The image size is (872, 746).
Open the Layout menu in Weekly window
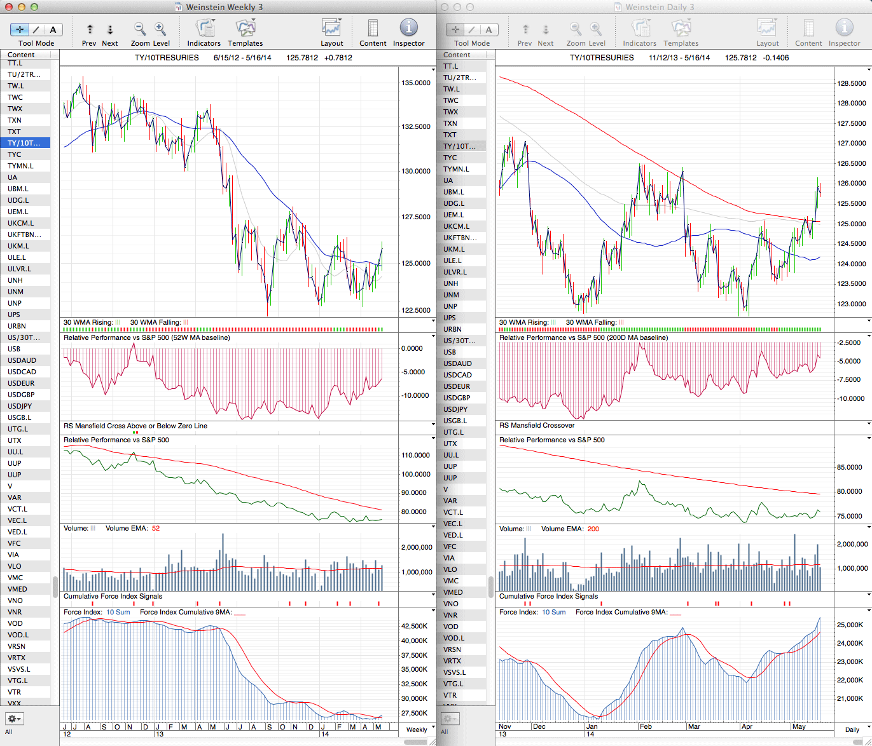tap(331, 28)
